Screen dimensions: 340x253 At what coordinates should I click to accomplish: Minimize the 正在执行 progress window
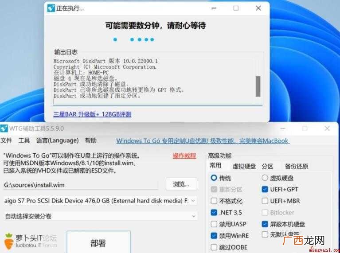pyautogui.click(x=214, y=8)
